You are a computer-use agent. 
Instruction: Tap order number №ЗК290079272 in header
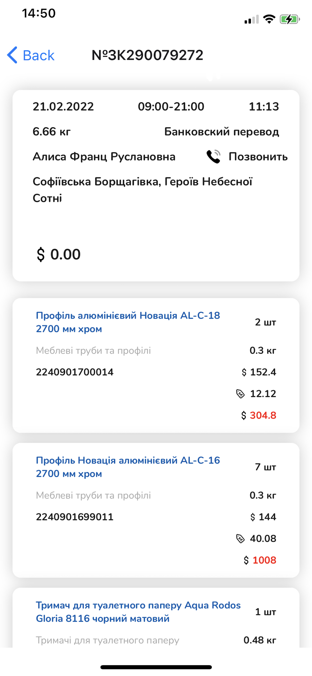(148, 55)
